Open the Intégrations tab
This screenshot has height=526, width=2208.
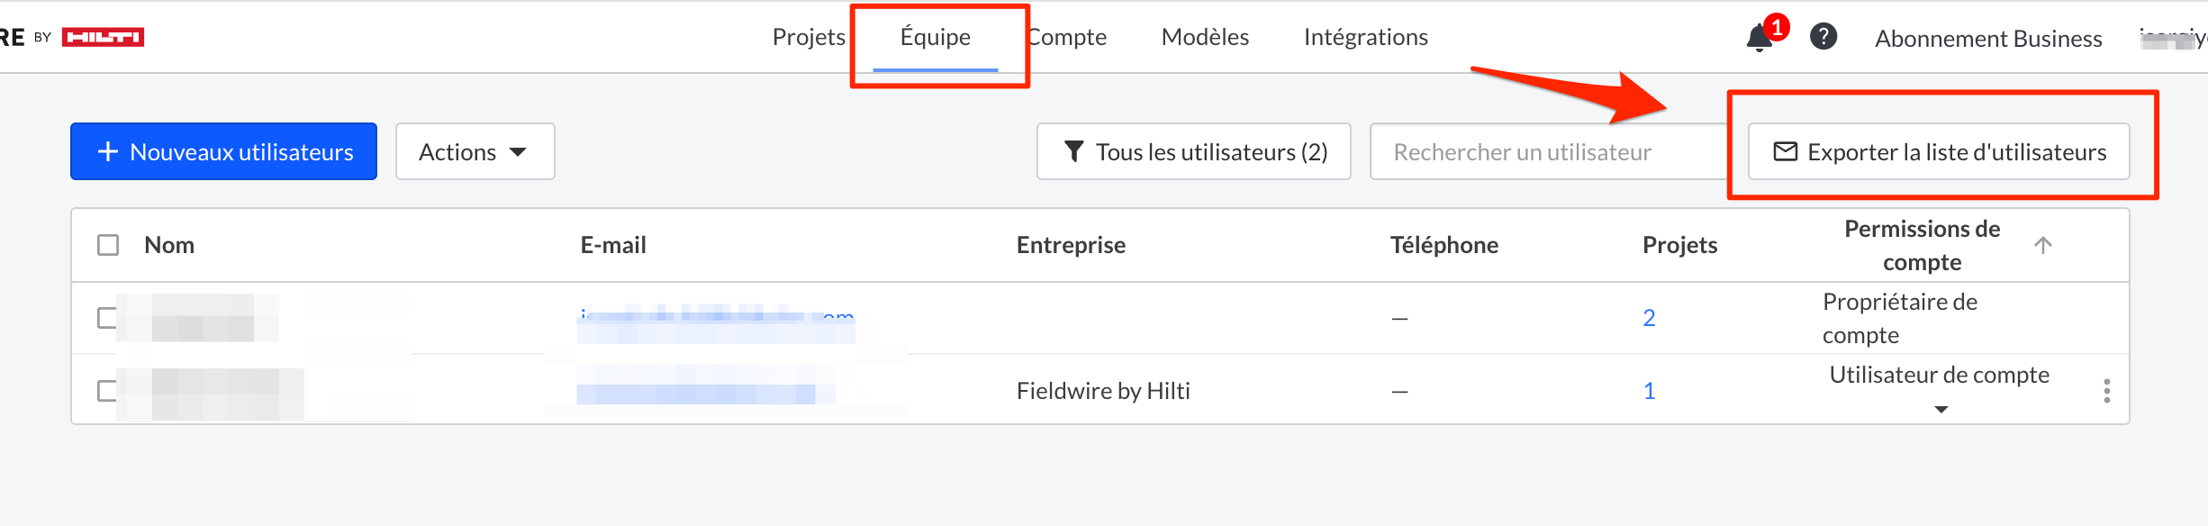click(x=1365, y=37)
